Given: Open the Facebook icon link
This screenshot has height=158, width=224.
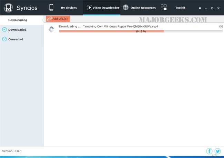Looking at the screenshot, I should point(209,151).
